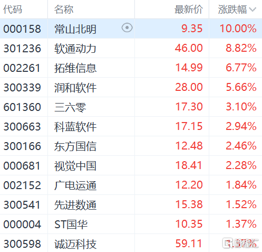The height and width of the screenshot is (252, 262).
Task: Select stock name 常山北明
Action: 75,29
